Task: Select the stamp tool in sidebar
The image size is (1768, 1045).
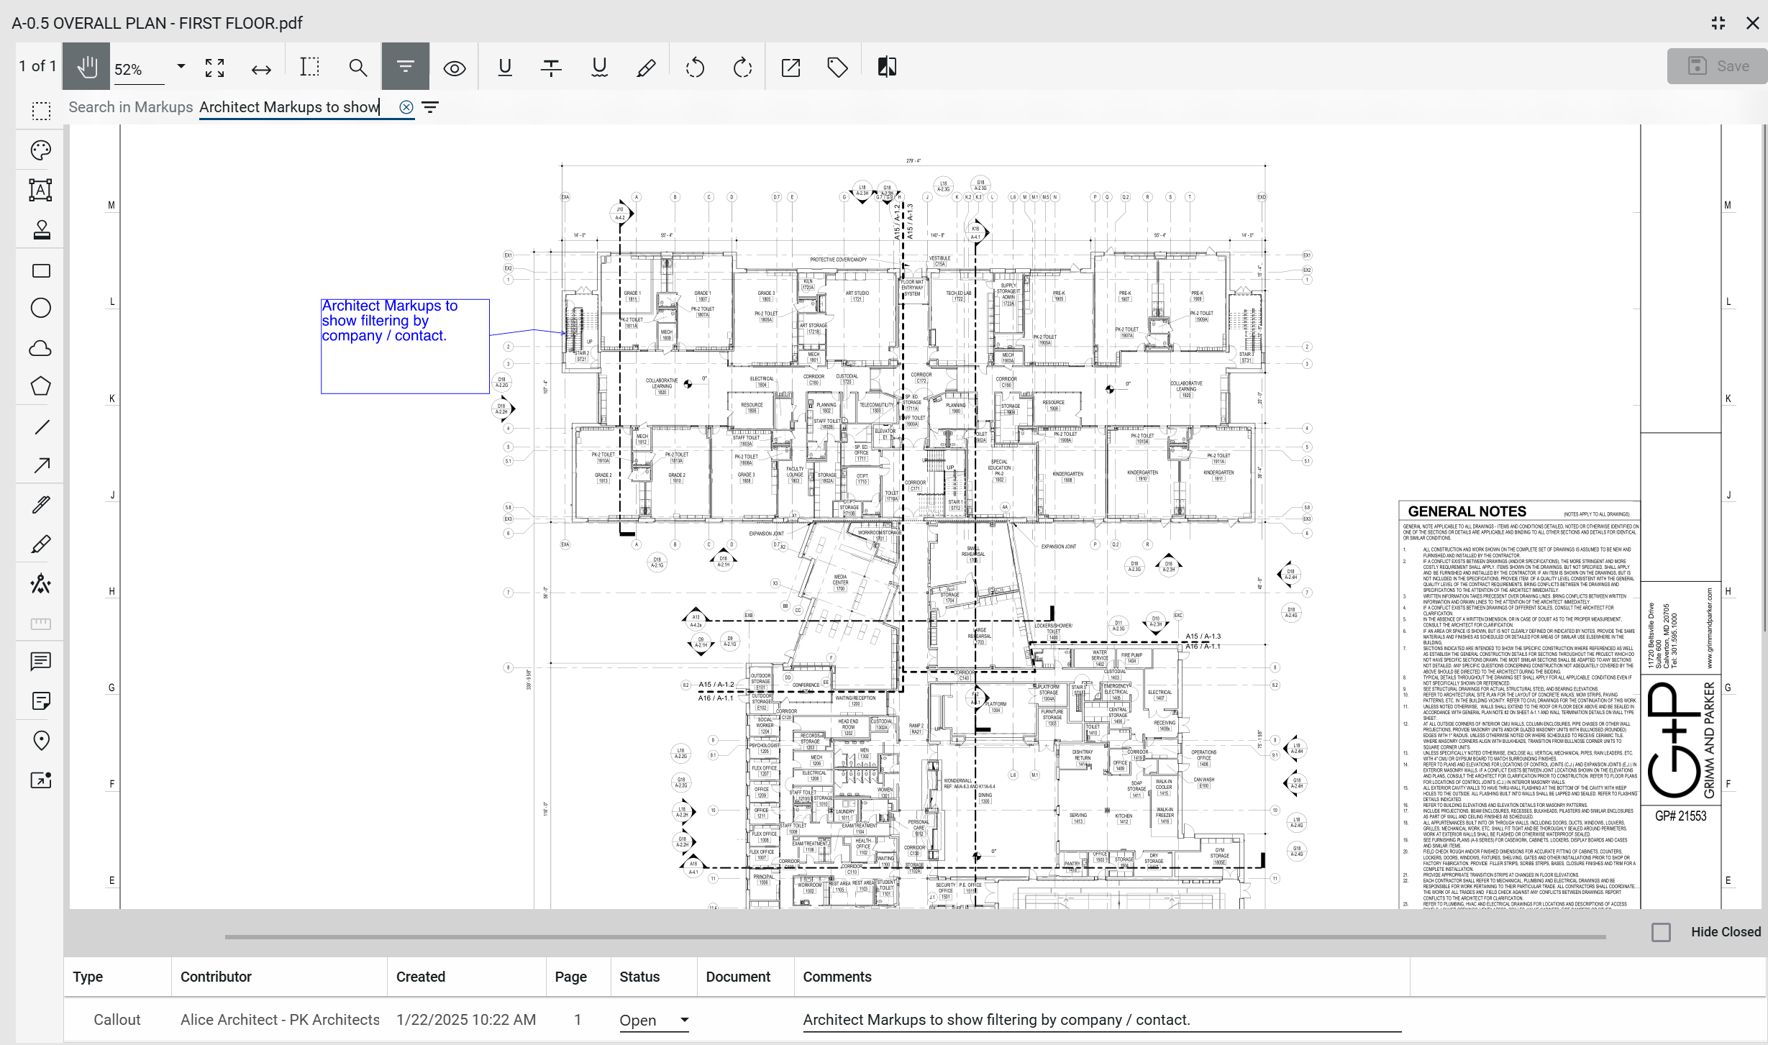Action: 41,230
